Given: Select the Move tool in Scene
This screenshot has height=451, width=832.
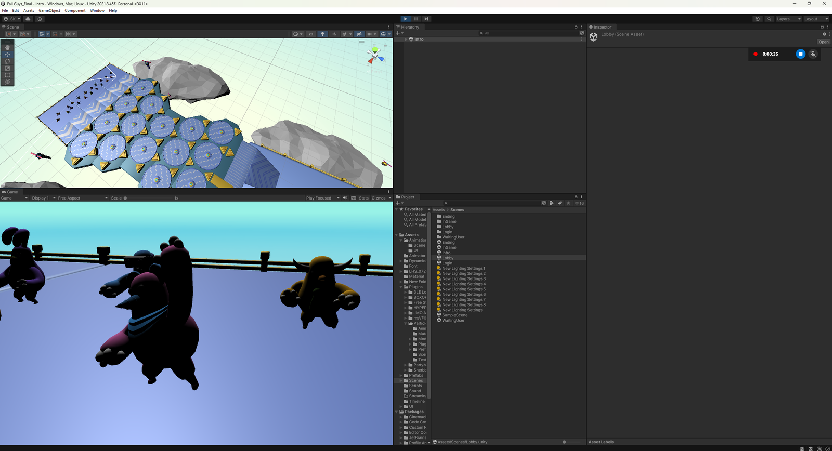Looking at the screenshot, I should tap(7, 54).
